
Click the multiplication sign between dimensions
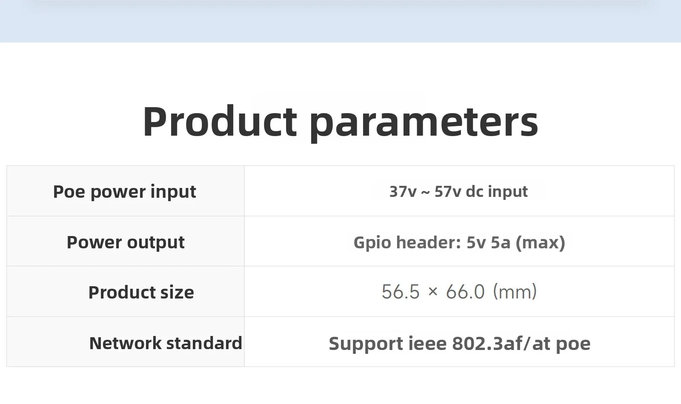coord(433,292)
